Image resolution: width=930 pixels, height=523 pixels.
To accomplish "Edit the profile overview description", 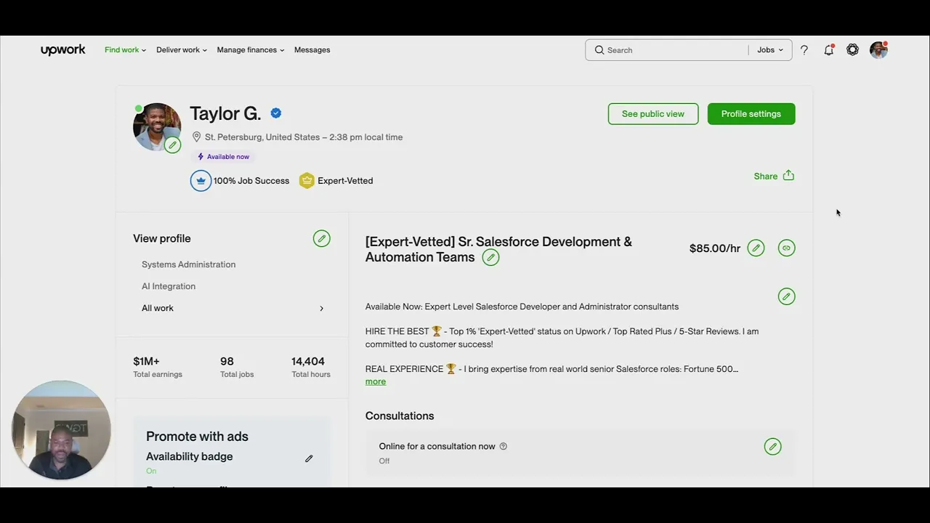I will tap(786, 296).
